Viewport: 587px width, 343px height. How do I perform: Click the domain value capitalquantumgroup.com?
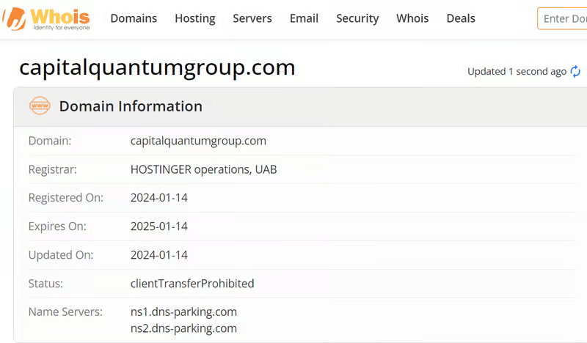(198, 141)
